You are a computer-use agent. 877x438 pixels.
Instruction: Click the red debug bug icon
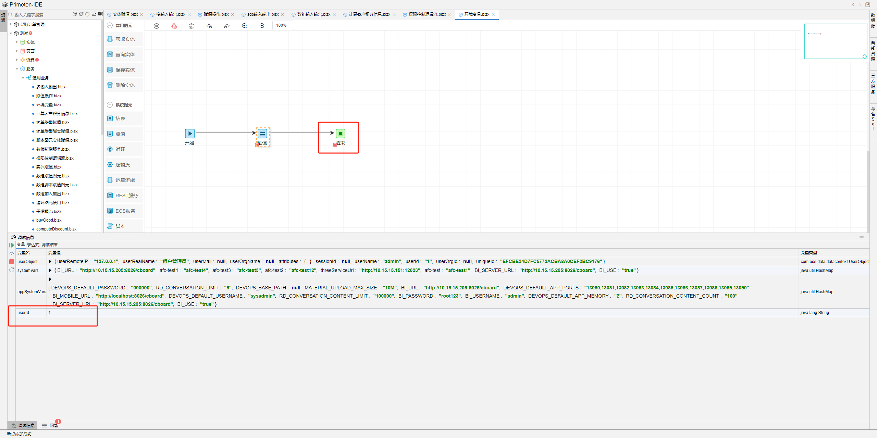click(x=174, y=26)
